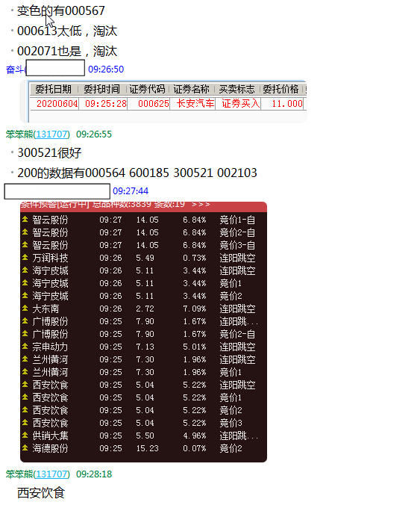Image resolution: width=420 pixels, height=505 pixels.
Task: Select 西安饮食 竞价3 alert row
Action: point(143,423)
